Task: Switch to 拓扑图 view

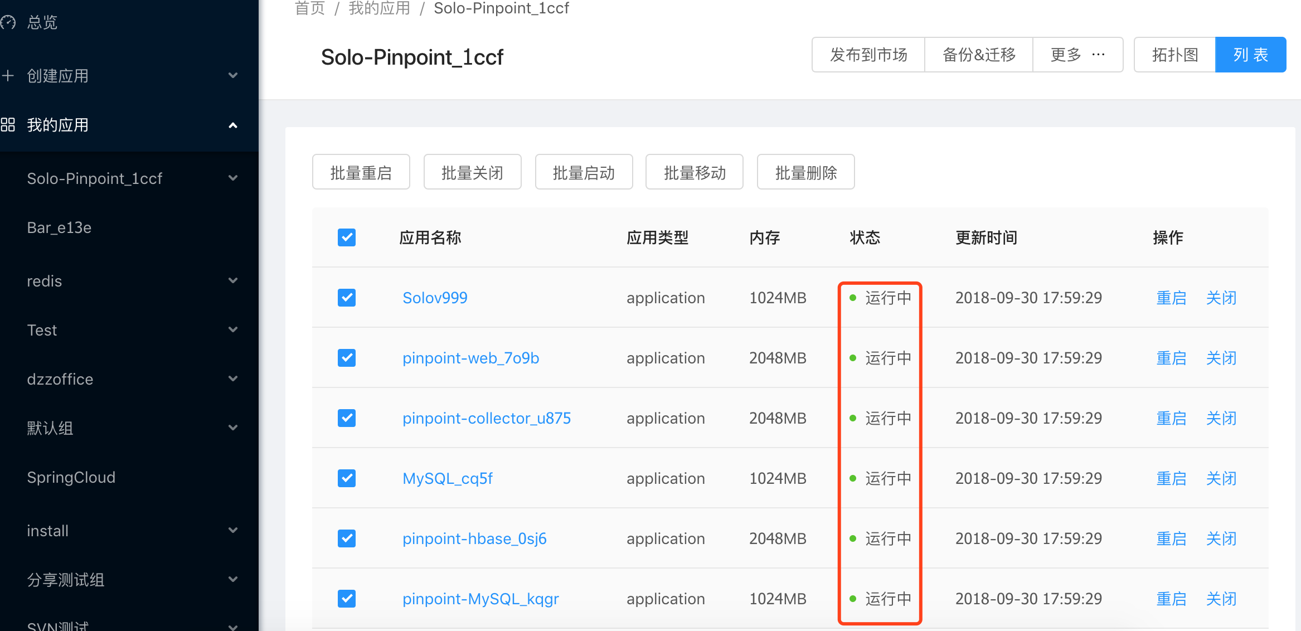Action: pos(1175,55)
